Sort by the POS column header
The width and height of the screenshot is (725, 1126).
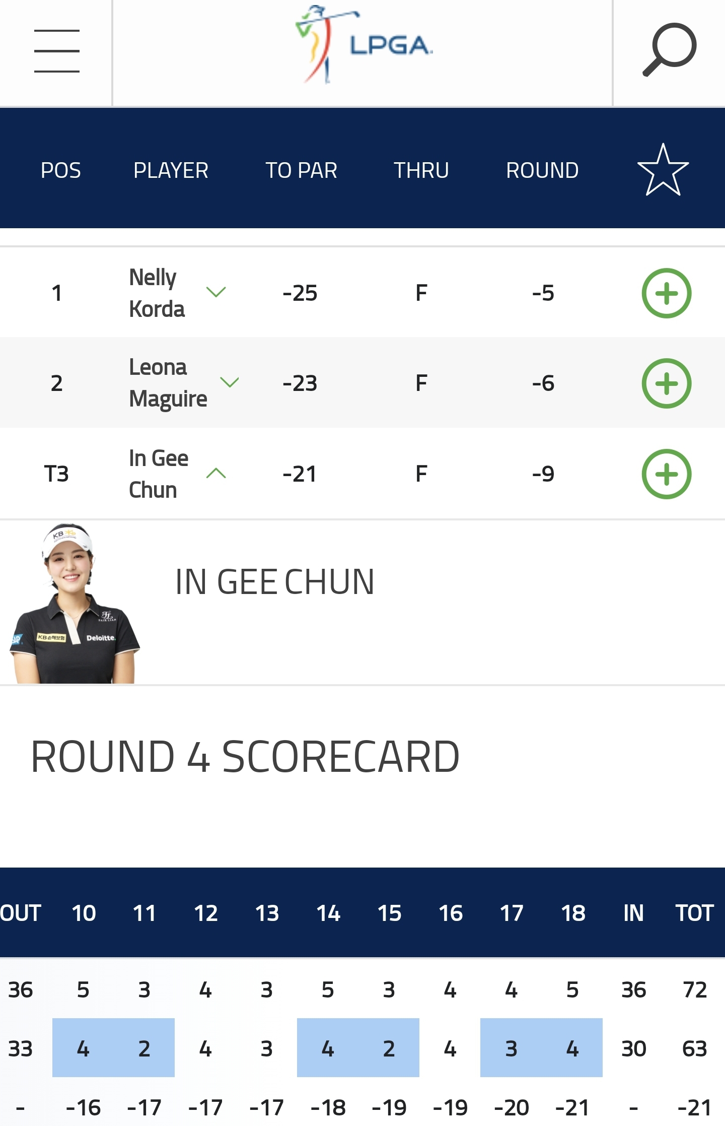pos(60,170)
